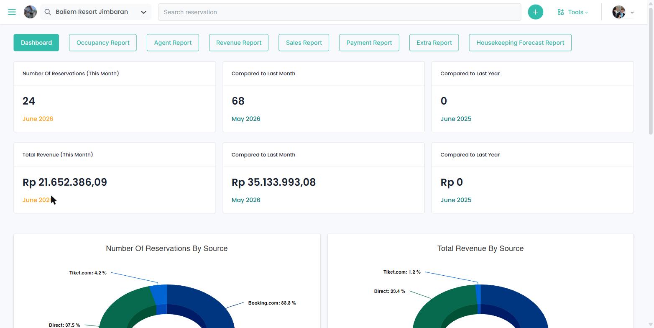Click last month reservations value 68
The image size is (654, 328).
238,101
